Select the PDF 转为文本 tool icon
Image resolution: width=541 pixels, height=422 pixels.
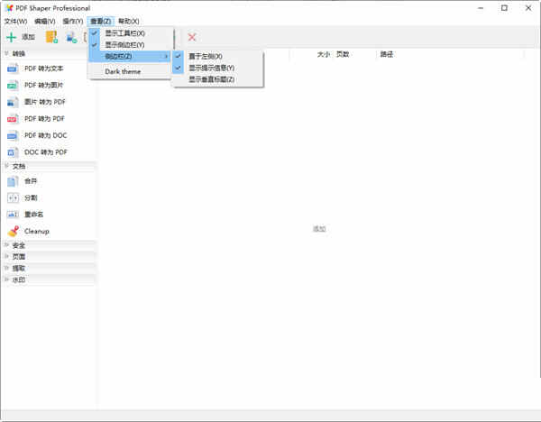point(13,69)
